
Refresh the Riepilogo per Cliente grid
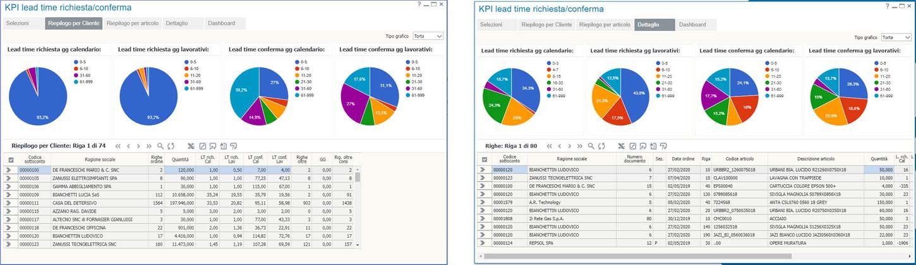[171, 146]
